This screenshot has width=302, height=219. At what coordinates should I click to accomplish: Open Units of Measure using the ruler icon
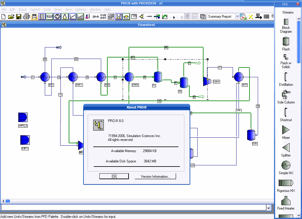49,17
